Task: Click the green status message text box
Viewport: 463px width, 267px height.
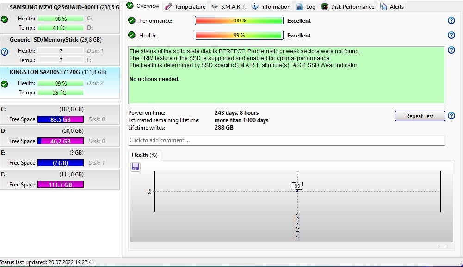Action: tap(286, 75)
